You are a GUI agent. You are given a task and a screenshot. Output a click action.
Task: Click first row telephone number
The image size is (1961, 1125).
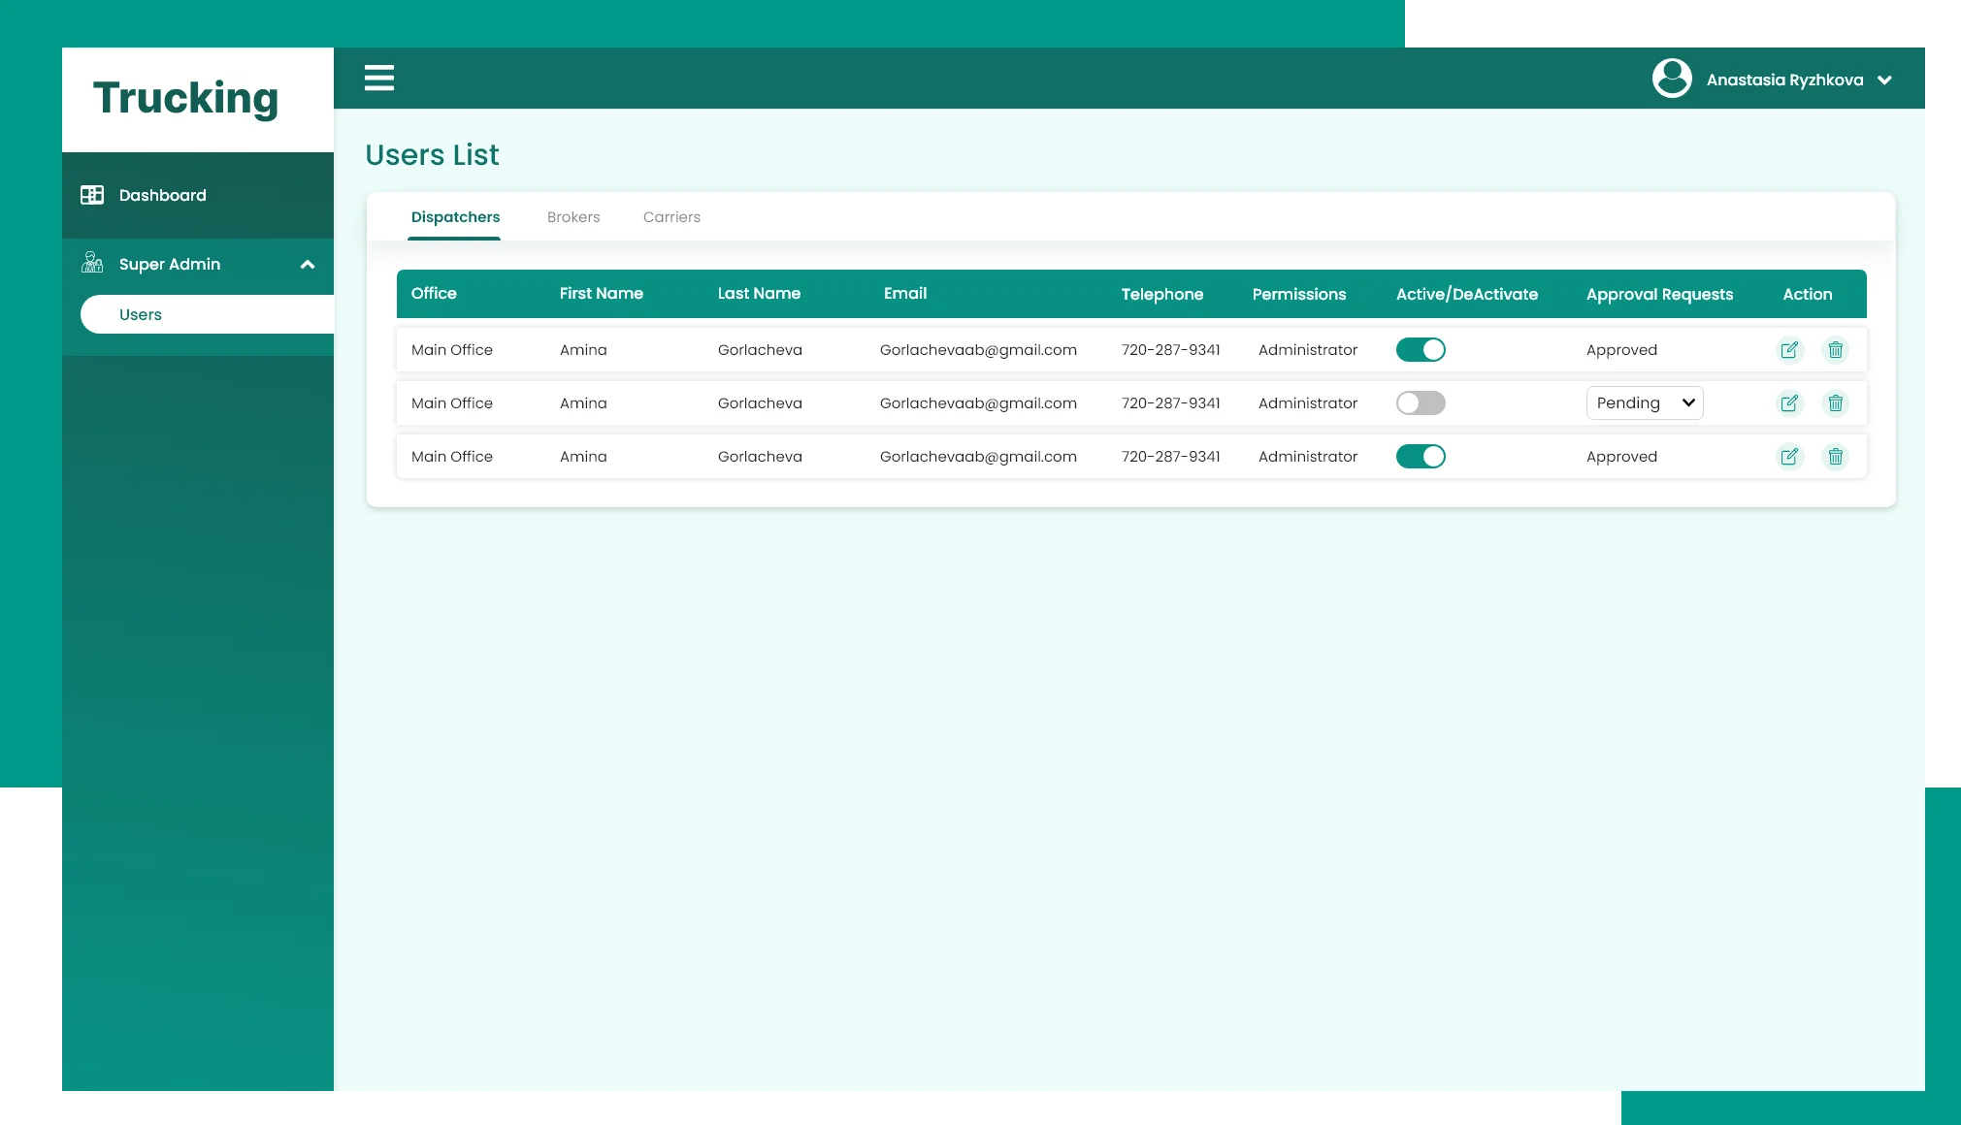pos(1170,349)
